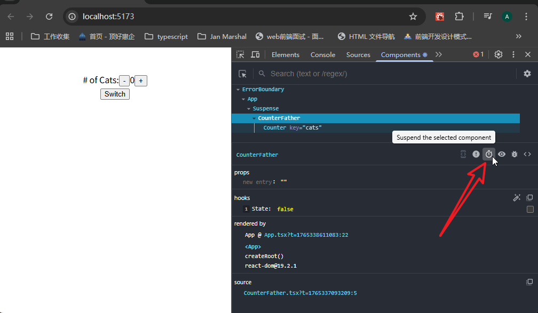Click the force error state icon
The width and height of the screenshot is (538, 313).
pyautogui.click(x=476, y=154)
